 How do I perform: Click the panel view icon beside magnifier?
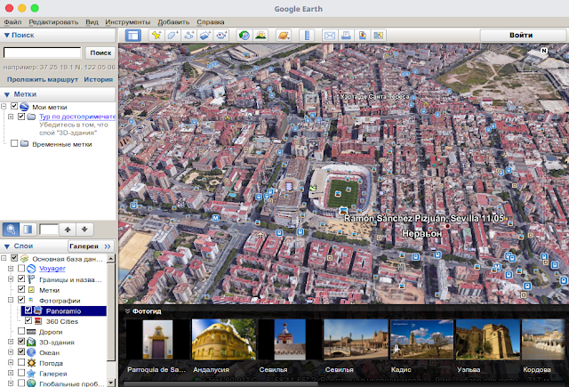[x=28, y=230]
